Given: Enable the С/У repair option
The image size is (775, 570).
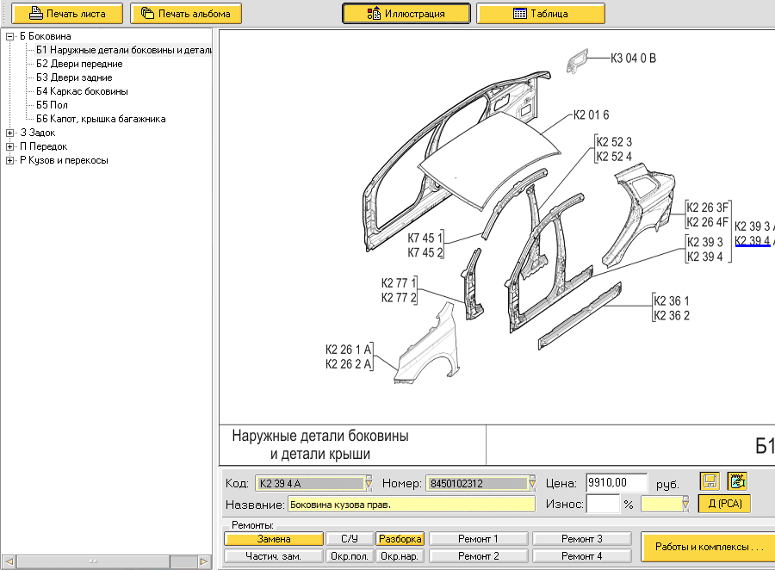Looking at the screenshot, I should point(349,539).
